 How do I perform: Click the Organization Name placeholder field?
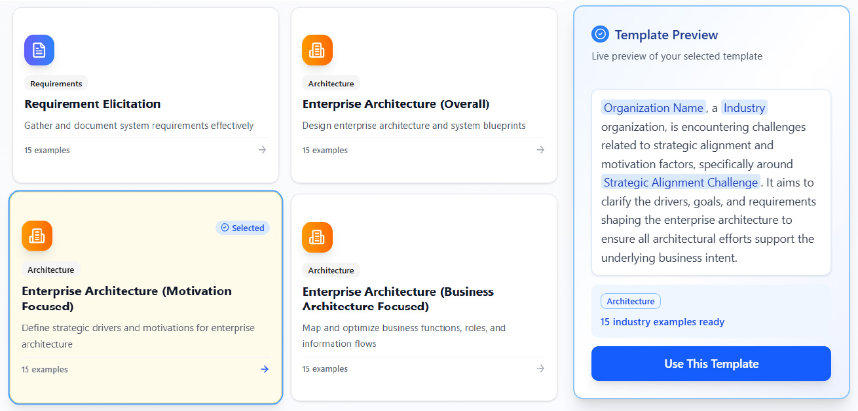click(x=653, y=108)
